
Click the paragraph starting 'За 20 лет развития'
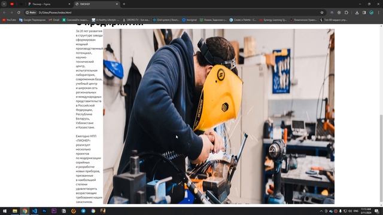pos(89,79)
